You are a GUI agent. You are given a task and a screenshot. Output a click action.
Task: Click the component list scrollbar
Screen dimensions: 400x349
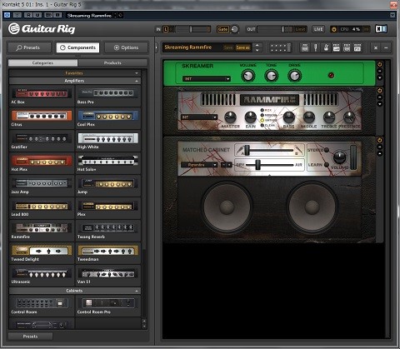pos(144,283)
